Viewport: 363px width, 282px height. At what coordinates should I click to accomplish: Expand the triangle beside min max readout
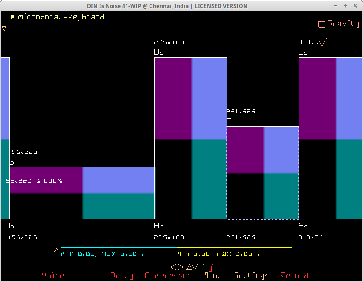tap(57, 250)
